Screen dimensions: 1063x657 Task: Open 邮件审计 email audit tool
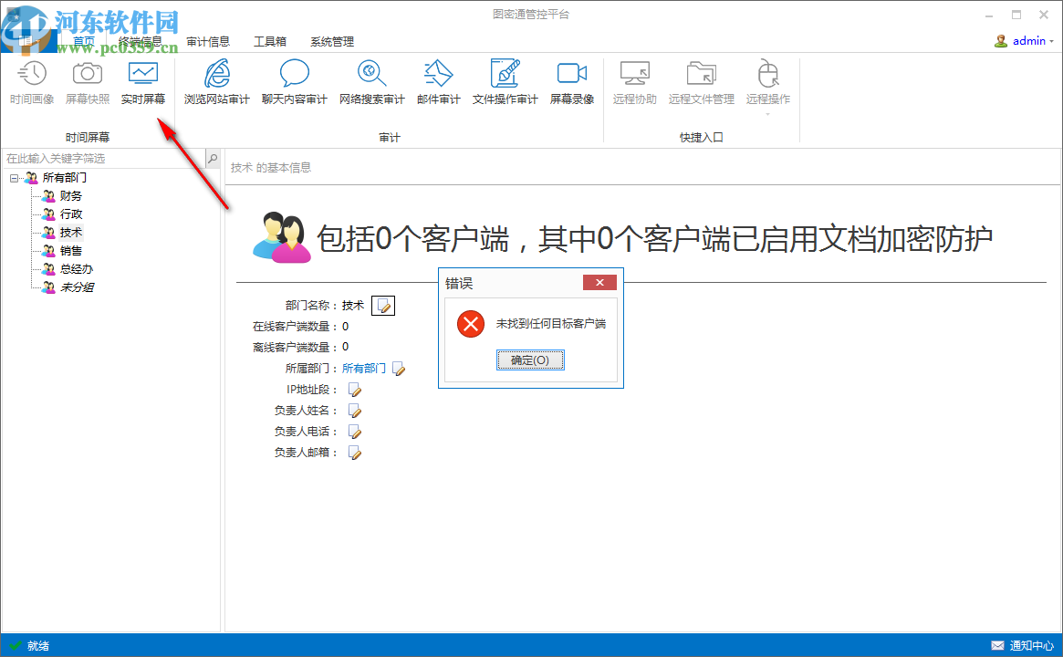(x=439, y=82)
